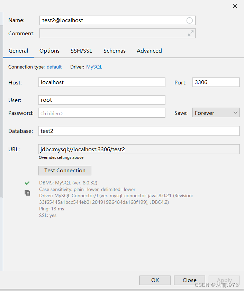Click the Database field containing test2
This screenshot has height=291, width=244.
click(139, 131)
